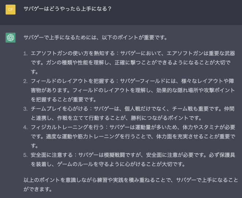The width and height of the screenshot is (242, 198).
Task: Click the green ChatGPT logo icon
Action: pyautogui.click(x=10, y=37)
